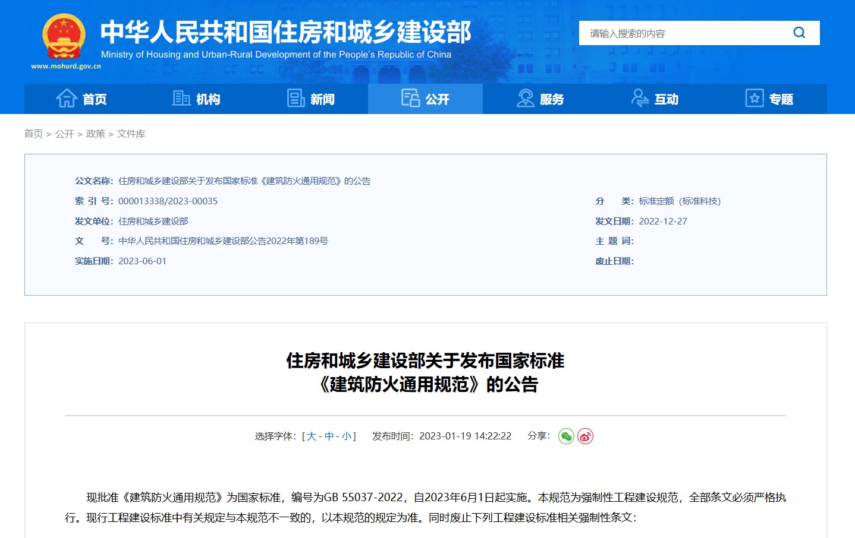Open 文件库 breadcrumb link
This screenshot has width=855, height=538.
pos(131,134)
